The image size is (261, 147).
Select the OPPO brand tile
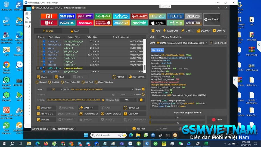click(x=103, y=16)
